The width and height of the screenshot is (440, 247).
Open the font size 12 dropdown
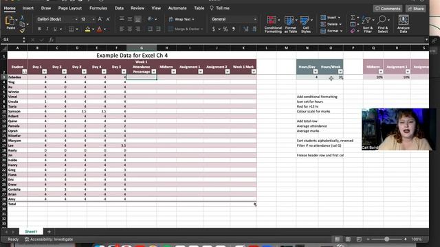click(93, 19)
